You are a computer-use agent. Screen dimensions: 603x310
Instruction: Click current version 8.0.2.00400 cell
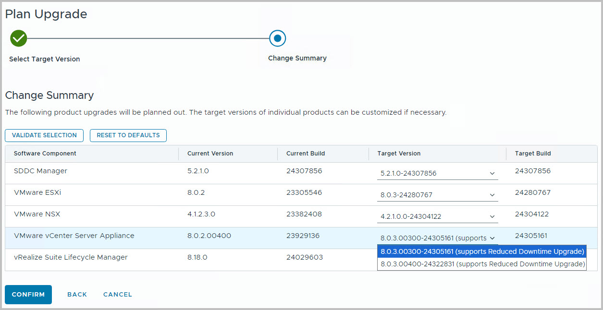[209, 236]
